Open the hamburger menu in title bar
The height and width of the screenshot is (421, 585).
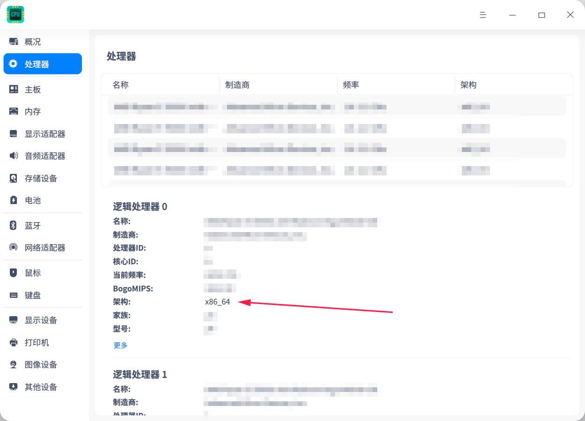tap(483, 15)
